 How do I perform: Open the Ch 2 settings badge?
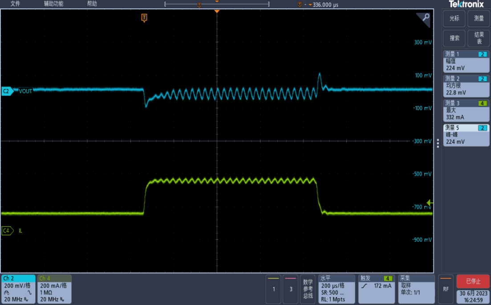pyautogui.click(x=18, y=289)
